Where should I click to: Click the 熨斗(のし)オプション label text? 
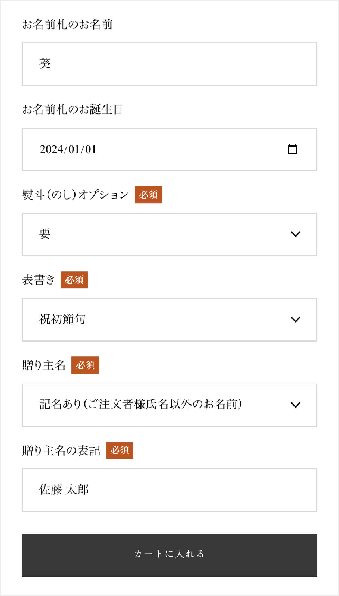point(75,195)
